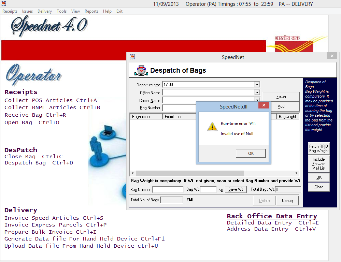Viewport: 341px width, 262px height.
Task: Click the DesPatch section heading
Action: pos(21,150)
